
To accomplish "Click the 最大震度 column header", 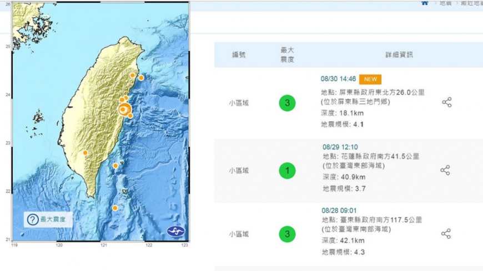I will coord(287,55).
